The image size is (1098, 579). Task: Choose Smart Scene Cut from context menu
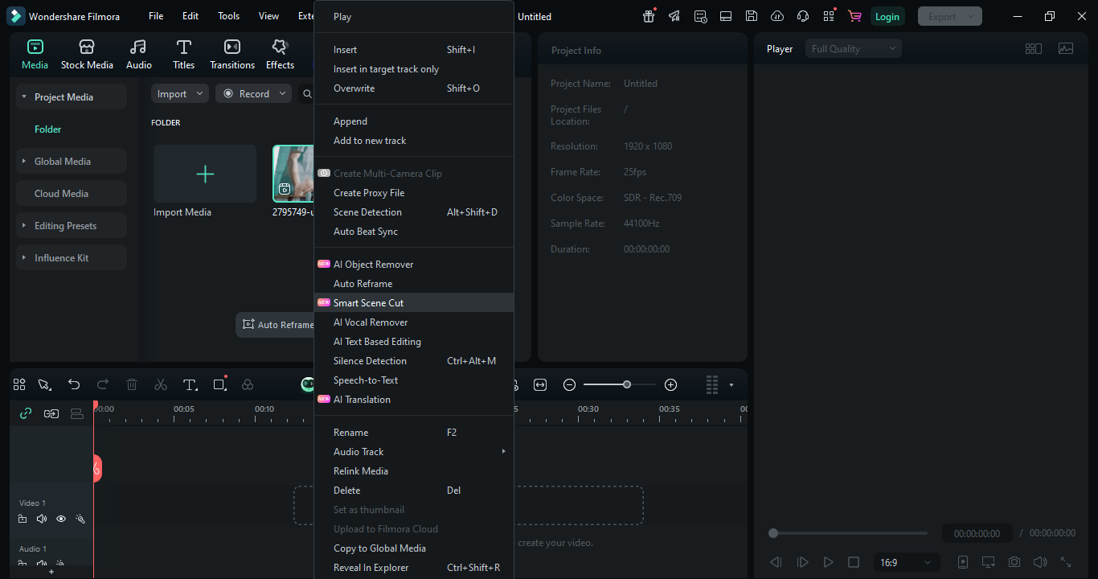point(414,303)
